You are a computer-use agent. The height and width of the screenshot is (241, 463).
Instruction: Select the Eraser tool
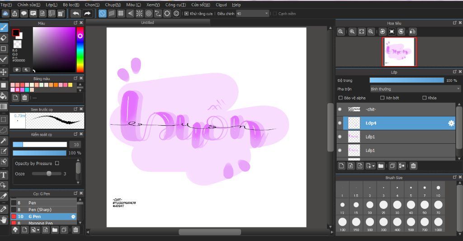click(4, 38)
